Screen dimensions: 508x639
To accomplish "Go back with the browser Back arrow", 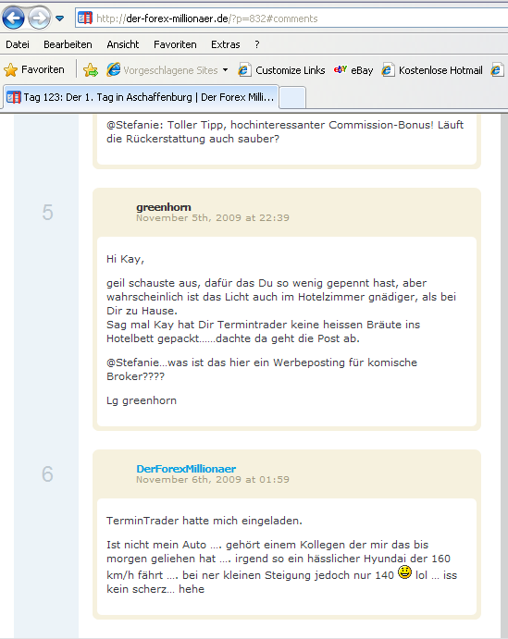I will (13, 18).
